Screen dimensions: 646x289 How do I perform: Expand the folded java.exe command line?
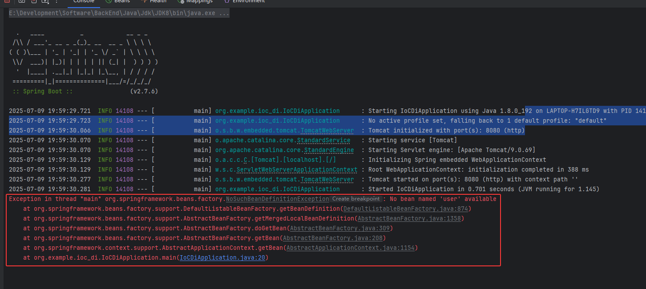[x=119, y=13]
